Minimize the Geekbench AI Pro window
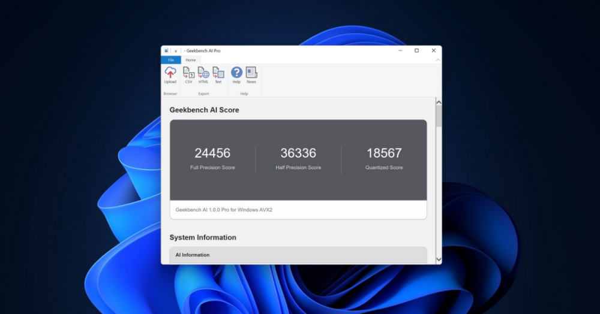Screen dimensions: 600x314 point(400,50)
